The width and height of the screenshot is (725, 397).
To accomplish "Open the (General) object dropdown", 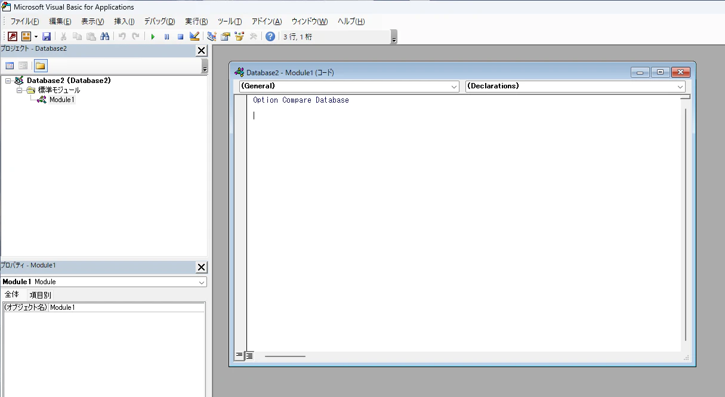I will (x=348, y=86).
